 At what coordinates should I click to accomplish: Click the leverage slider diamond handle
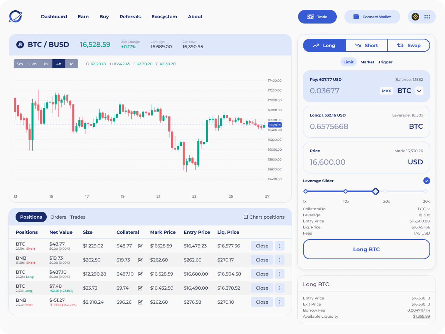point(376,191)
